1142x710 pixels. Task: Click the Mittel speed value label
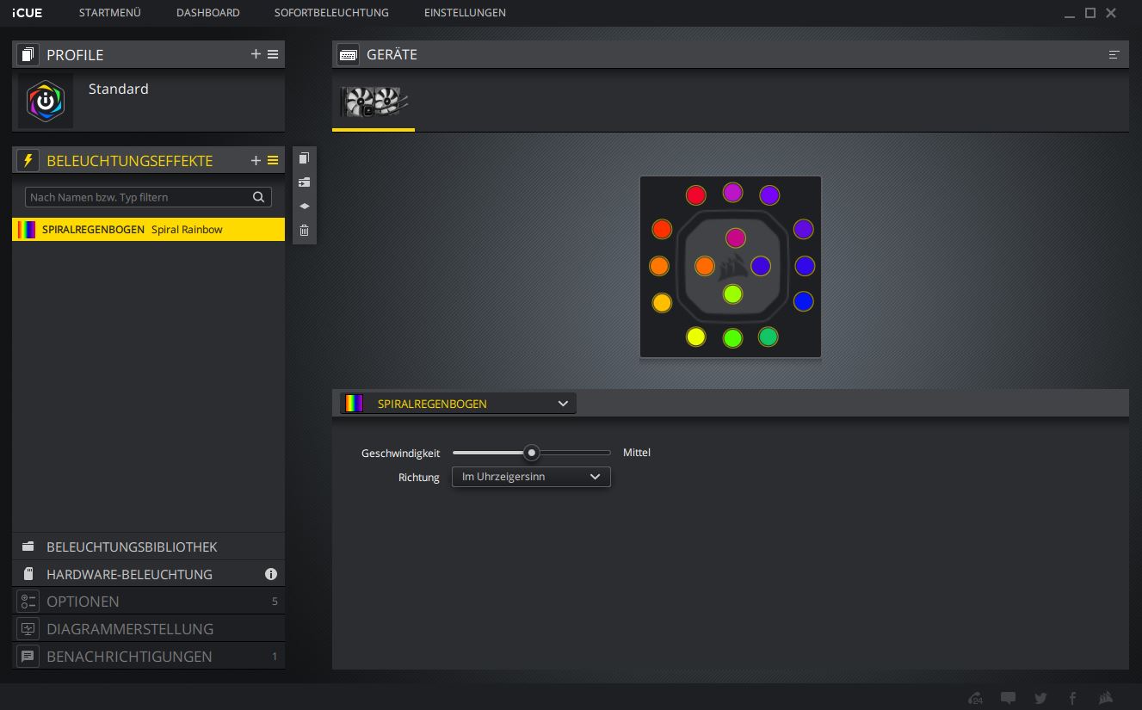tap(637, 453)
